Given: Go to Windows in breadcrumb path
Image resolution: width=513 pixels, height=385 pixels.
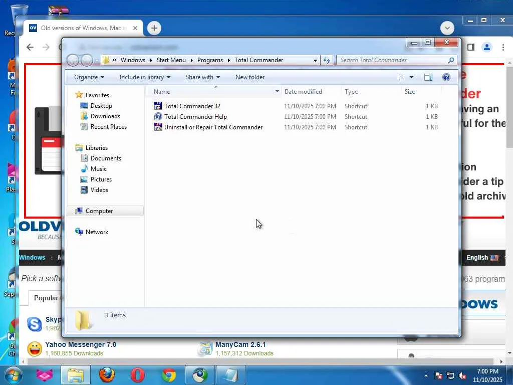Looking at the screenshot, I should coord(133,60).
